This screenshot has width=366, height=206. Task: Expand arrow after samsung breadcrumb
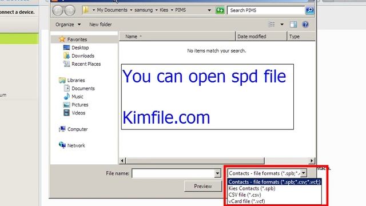pyautogui.click(x=156, y=10)
